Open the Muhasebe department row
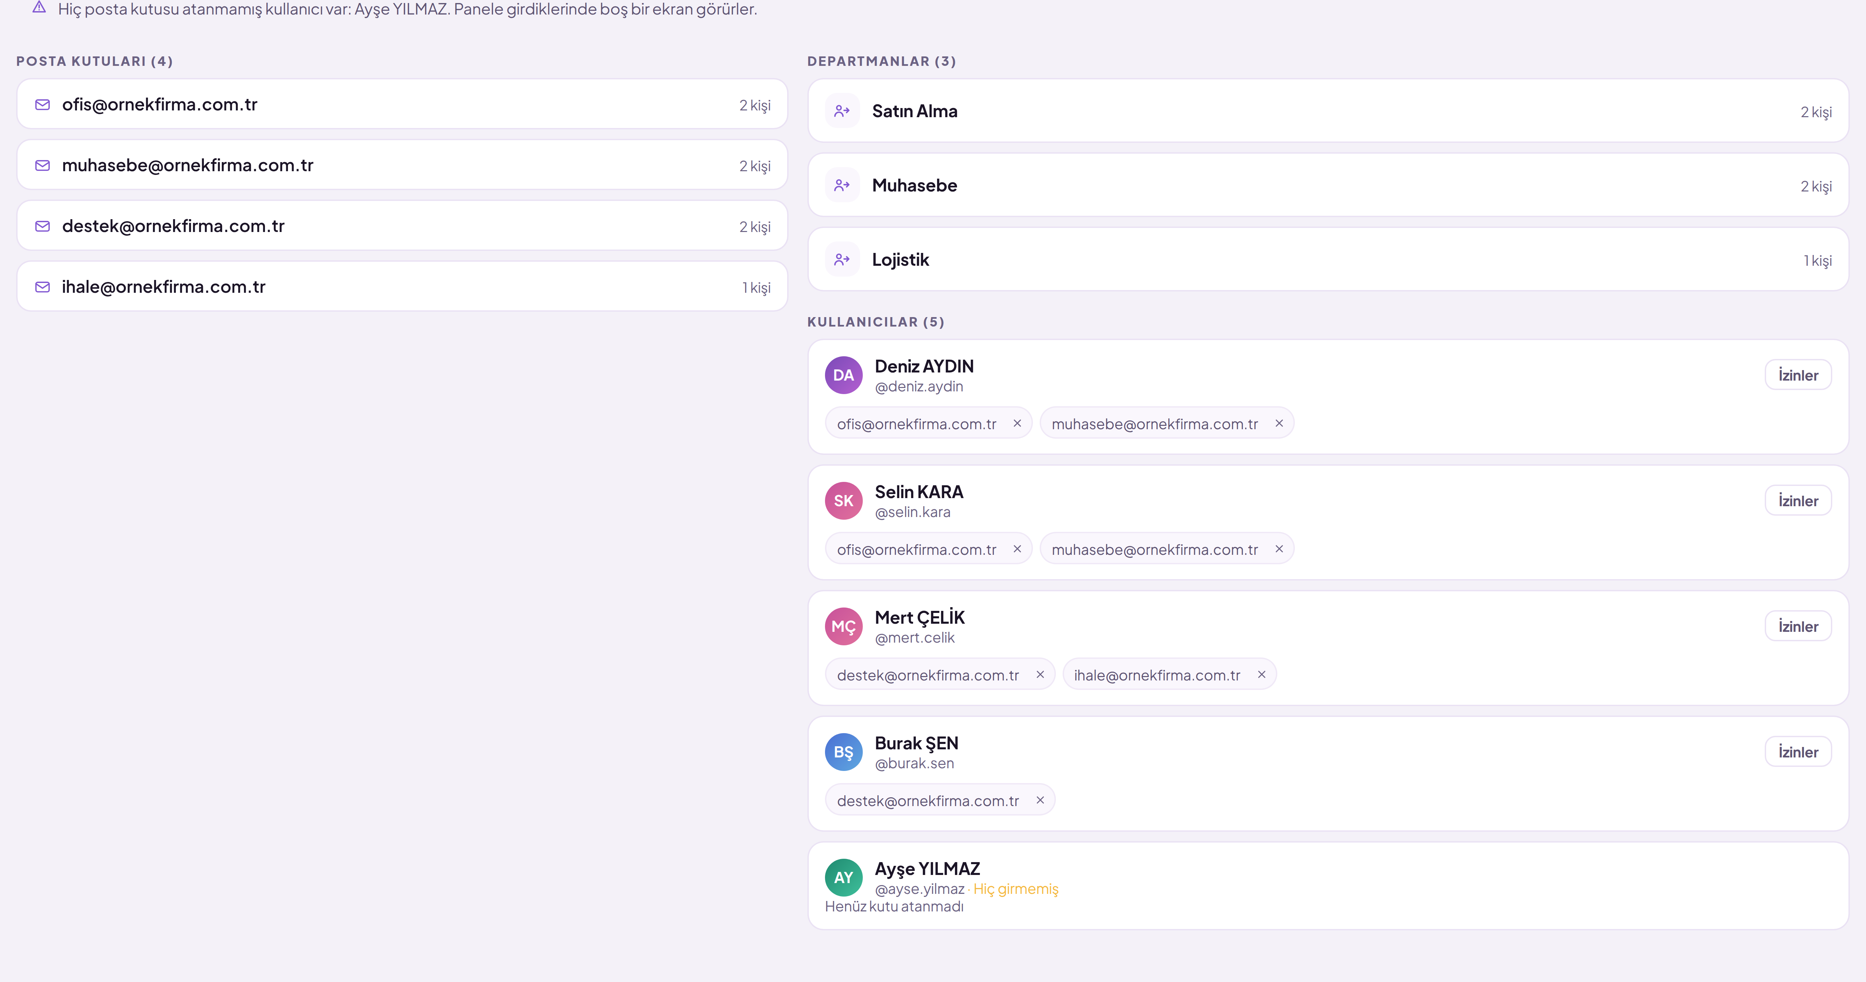The image size is (1866, 982). click(1328, 185)
